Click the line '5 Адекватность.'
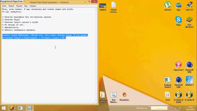 (x=11, y=27)
